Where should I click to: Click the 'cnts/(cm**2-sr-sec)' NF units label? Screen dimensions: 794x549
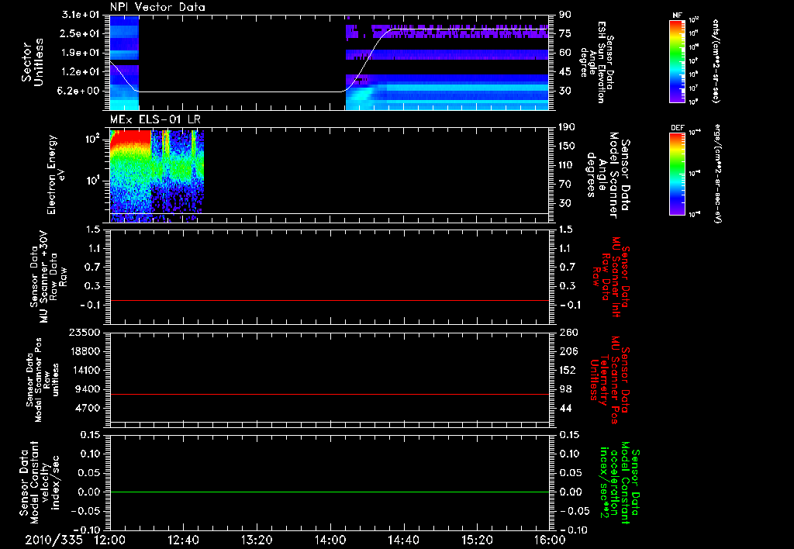pos(716,60)
